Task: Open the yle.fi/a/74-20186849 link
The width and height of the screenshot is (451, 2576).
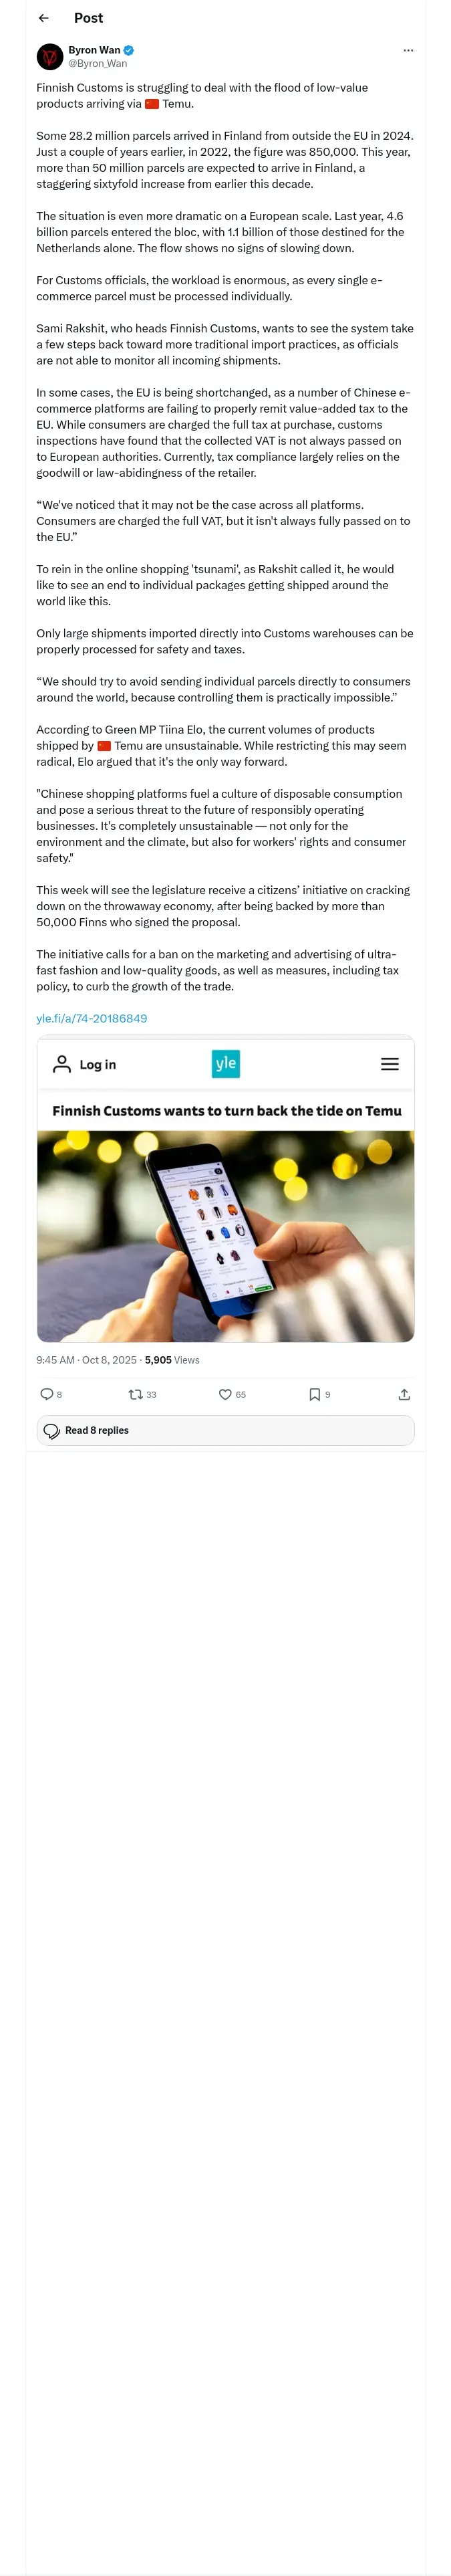Action: point(92,1018)
